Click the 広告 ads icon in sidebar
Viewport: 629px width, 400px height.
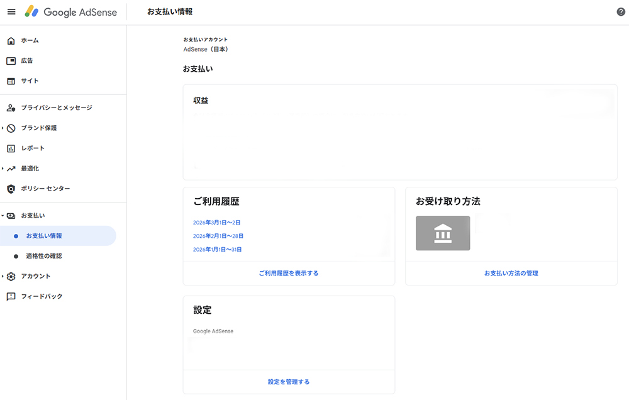pyautogui.click(x=11, y=61)
